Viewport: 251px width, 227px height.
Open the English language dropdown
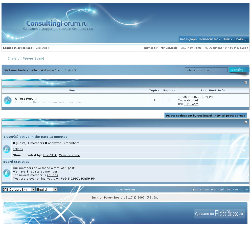click(47, 189)
